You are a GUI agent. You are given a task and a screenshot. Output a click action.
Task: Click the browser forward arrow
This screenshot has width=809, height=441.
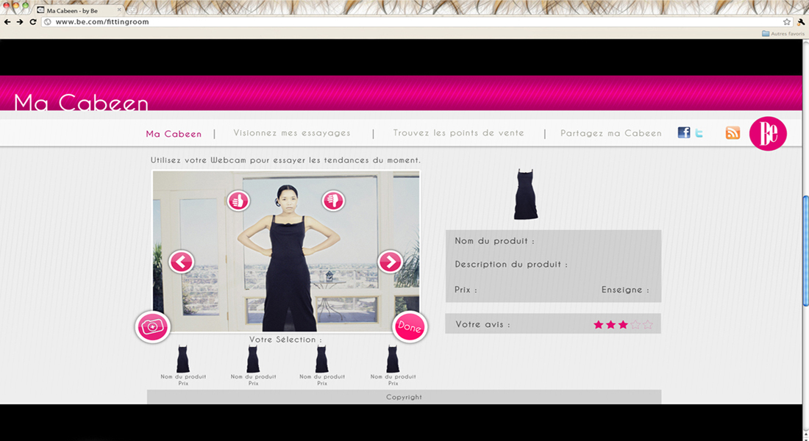(20, 21)
